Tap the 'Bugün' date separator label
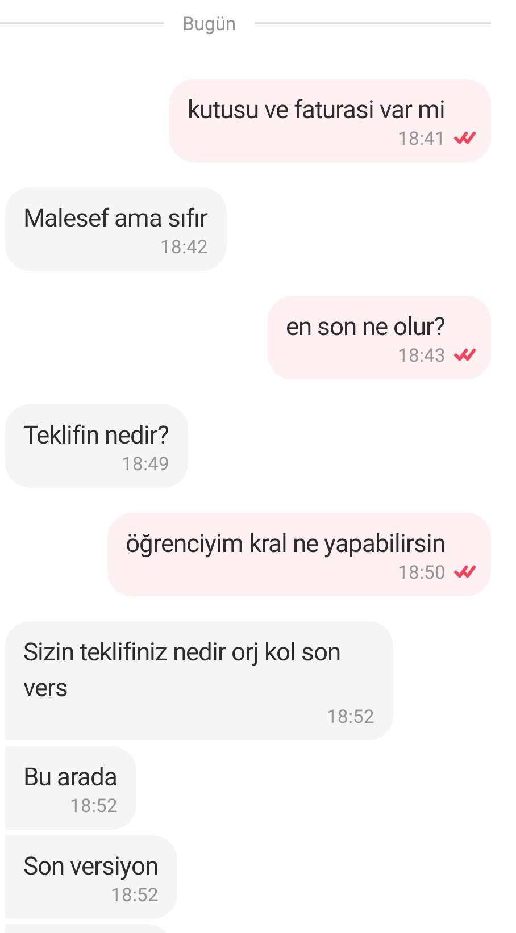 tap(209, 24)
